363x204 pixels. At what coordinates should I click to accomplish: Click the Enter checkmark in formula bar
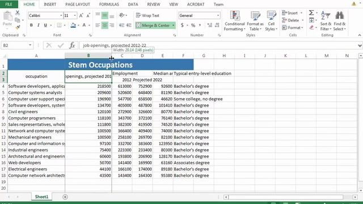point(61,45)
